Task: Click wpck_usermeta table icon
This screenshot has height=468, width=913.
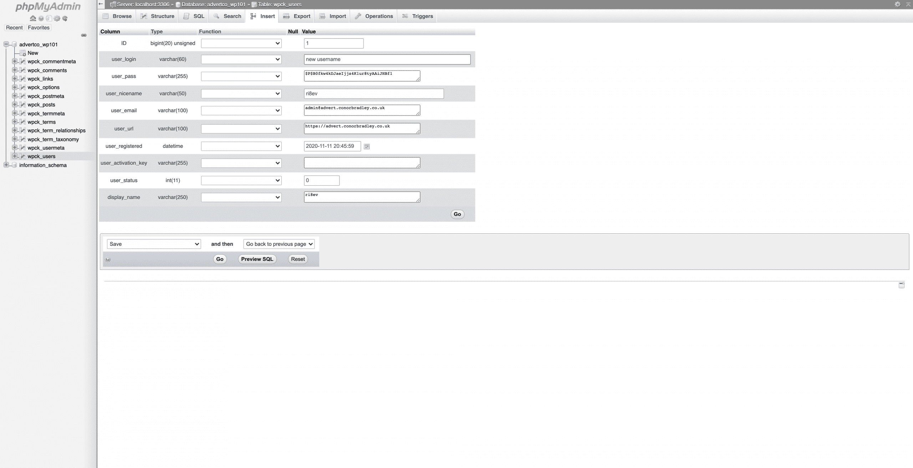Action: click(x=22, y=148)
